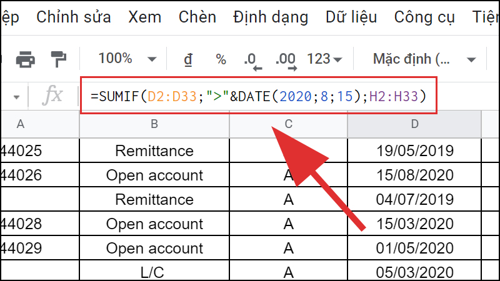Click the Print icon in toolbar

click(x=26, y=59)
